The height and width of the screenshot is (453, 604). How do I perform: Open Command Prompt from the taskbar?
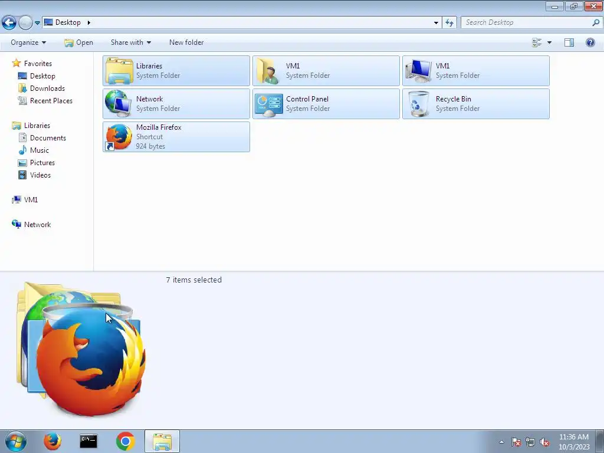[x=88, y=441]
